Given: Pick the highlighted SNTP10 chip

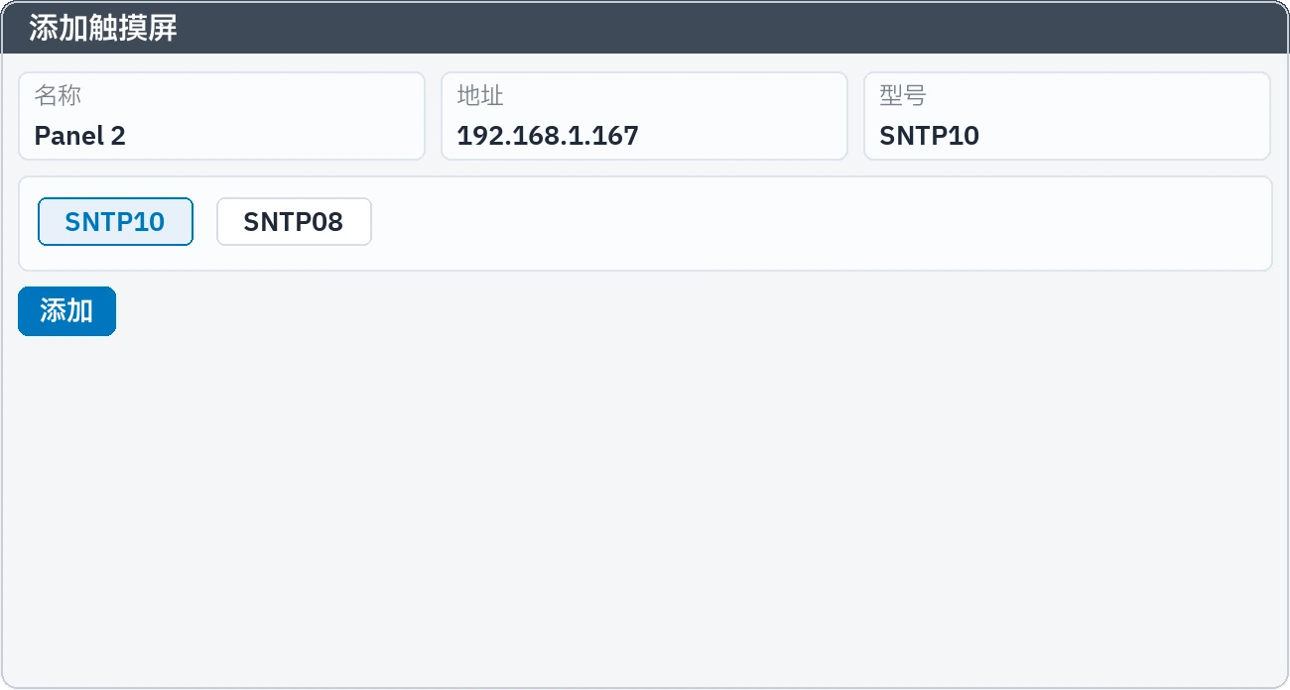Looking at the screenshot, I should 115,221.
